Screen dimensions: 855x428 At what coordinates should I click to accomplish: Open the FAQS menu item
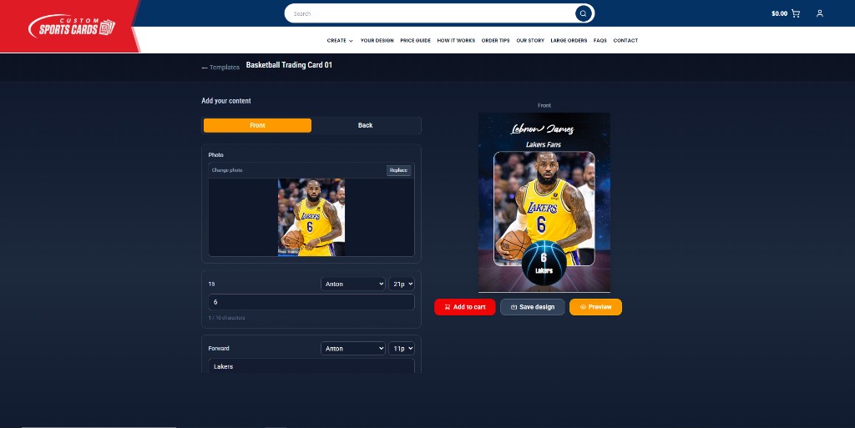(600, 41)
